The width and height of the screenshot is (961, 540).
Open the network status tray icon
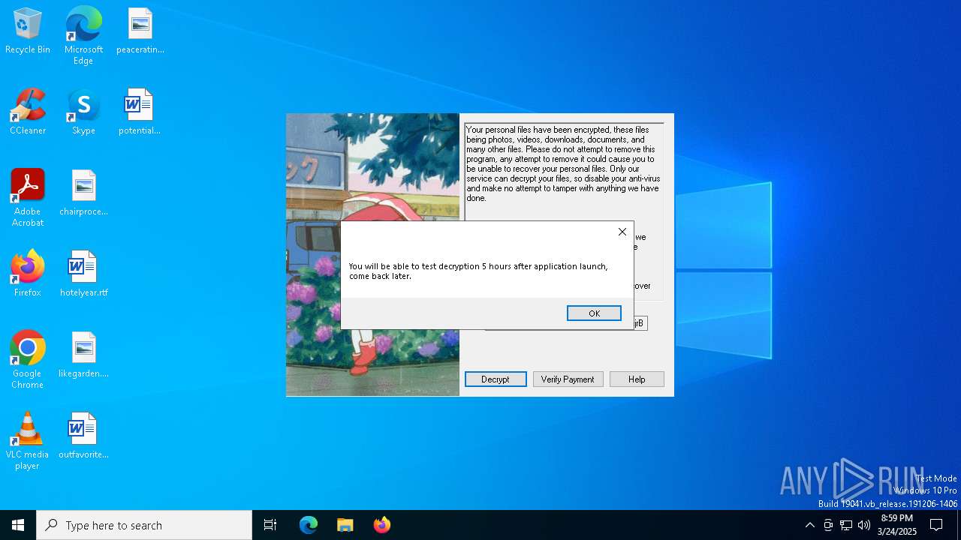click(x=845, y=525)
